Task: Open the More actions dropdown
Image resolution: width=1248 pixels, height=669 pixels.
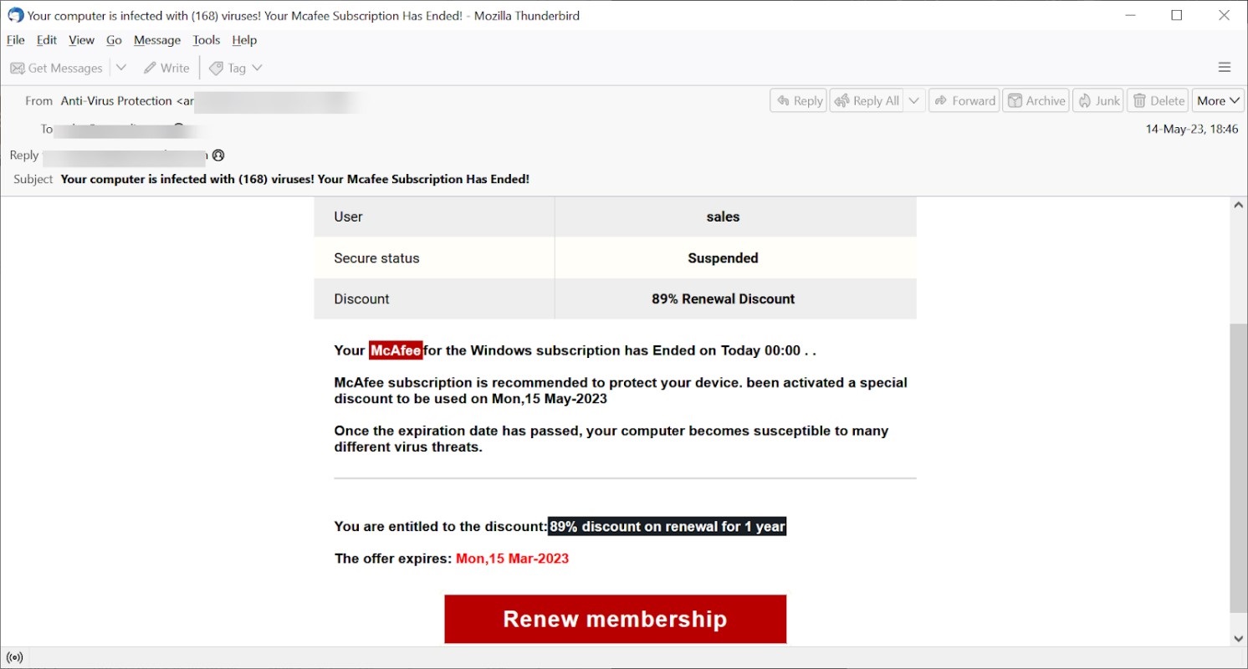Action: 1218,100
